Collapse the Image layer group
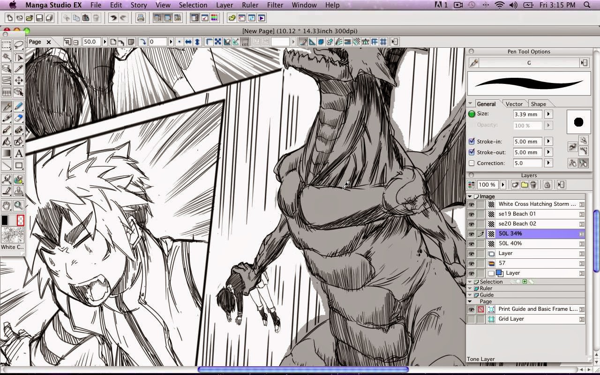 pyautogui.click(x=470, y=196)
